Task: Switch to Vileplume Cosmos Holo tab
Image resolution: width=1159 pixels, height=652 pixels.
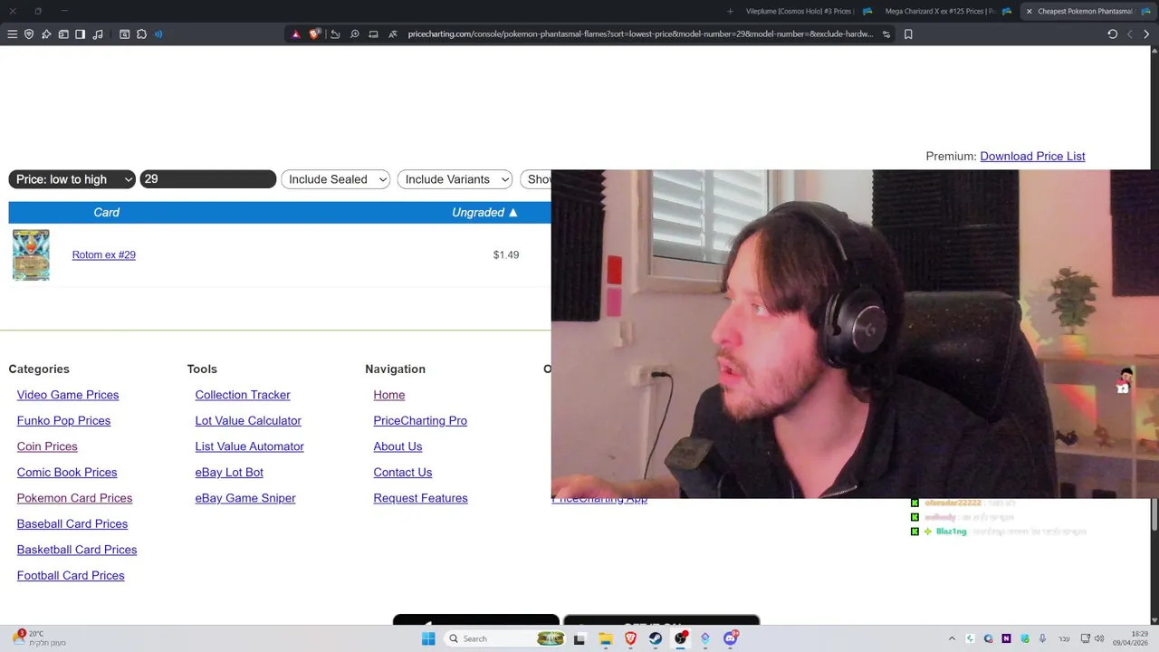Action: click(800, 11)
